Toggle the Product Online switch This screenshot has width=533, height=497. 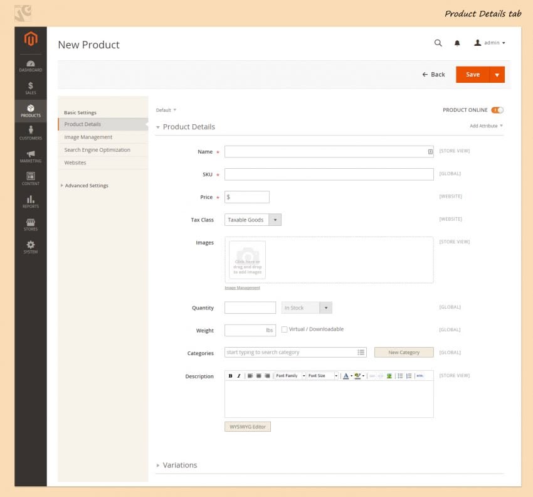click(497, 110)
